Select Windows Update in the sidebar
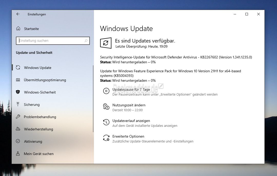 pos(38,68)
